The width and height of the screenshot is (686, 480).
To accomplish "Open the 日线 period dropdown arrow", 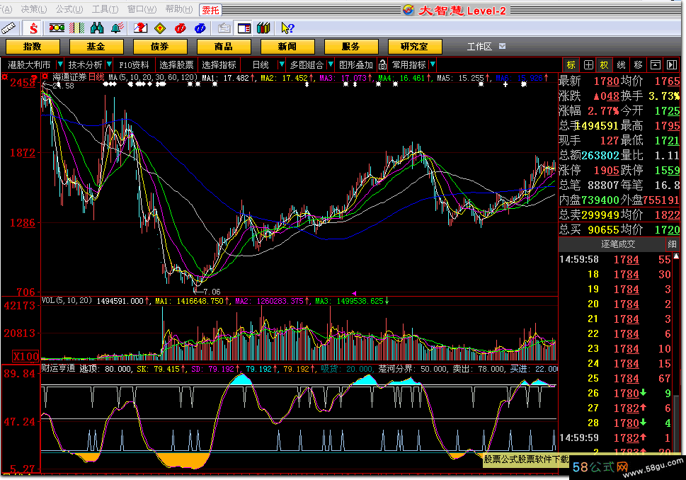I will pyautogui.click(x=282, y=64).
